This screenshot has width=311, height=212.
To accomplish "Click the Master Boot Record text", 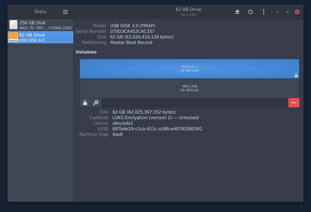I will tap(131, 43).
